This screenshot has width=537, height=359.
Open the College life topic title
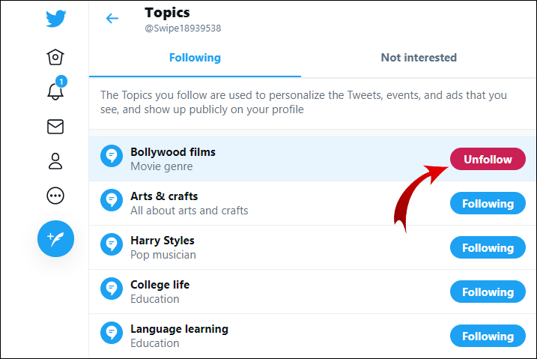pyautogui.click(x=160, y=285)
